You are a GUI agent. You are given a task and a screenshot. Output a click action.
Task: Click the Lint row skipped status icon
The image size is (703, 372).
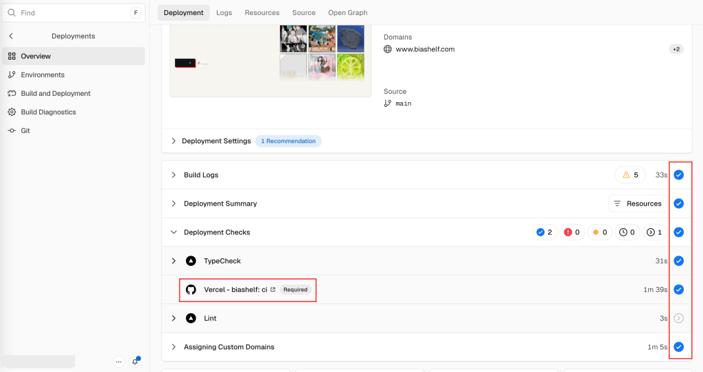pos(679,318)
